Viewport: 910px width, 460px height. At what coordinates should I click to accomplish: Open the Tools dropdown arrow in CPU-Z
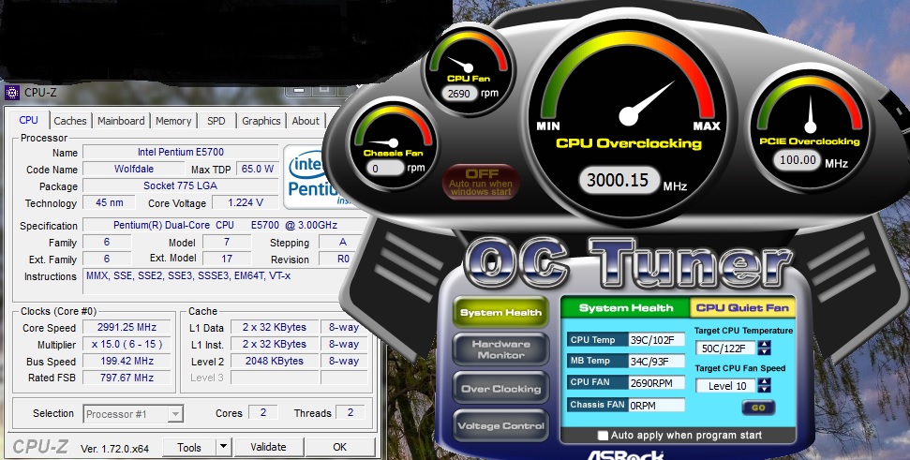(x=223, y=447)
